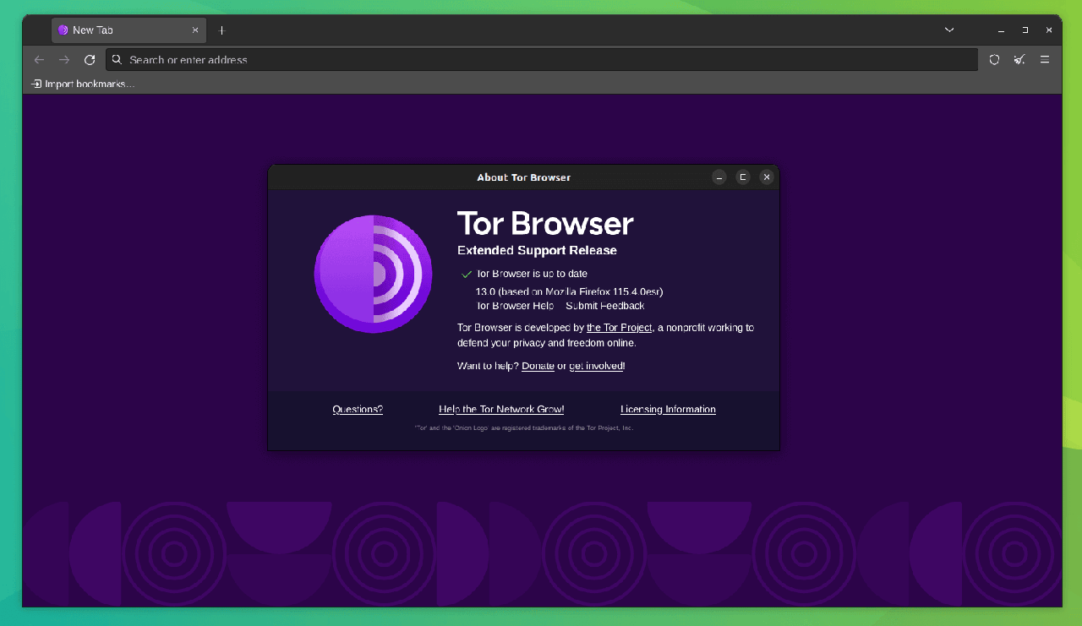
Task: Click Import bookmarks in bookmarks toolbar
Action: [83, 84]
